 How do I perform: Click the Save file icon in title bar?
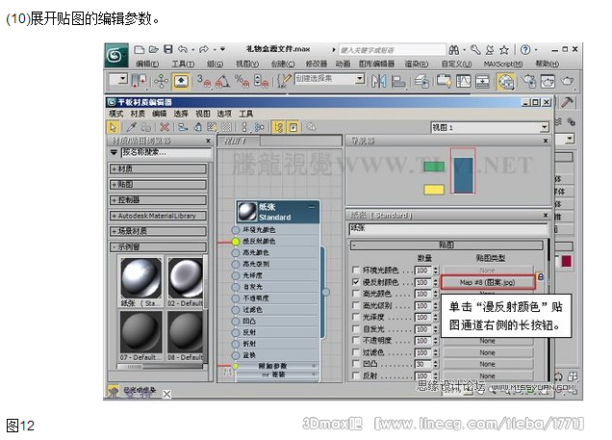pos(168,49)
